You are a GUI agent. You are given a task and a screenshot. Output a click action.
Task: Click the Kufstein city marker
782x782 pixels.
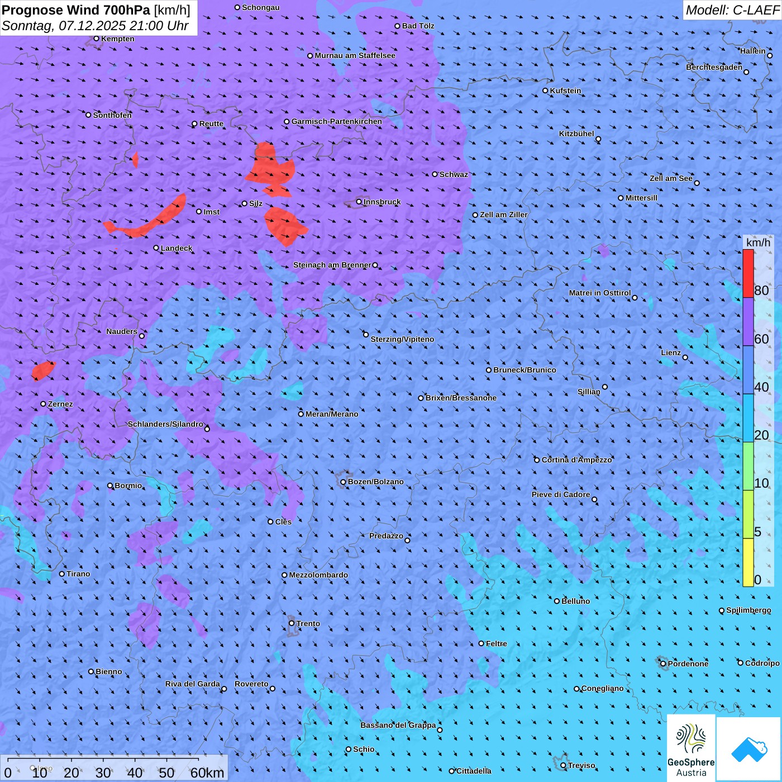[x=545, y=90]
